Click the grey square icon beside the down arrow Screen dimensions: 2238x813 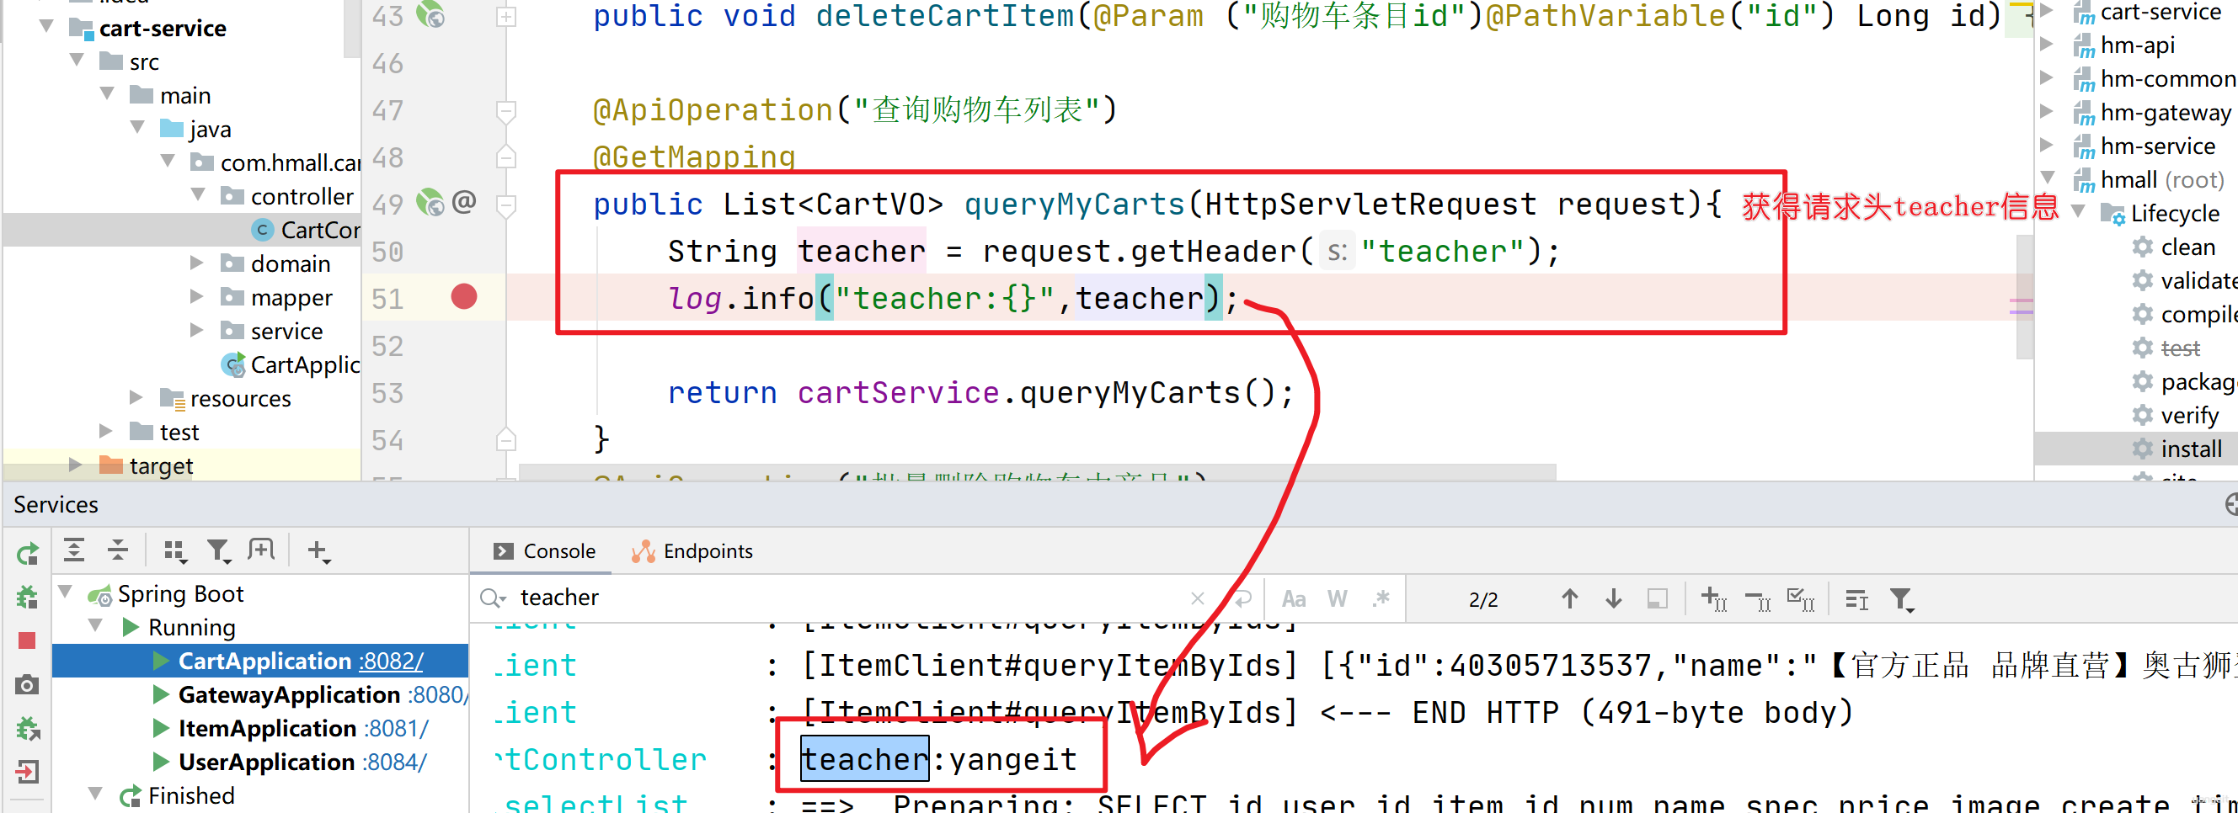click(1657, 598)
